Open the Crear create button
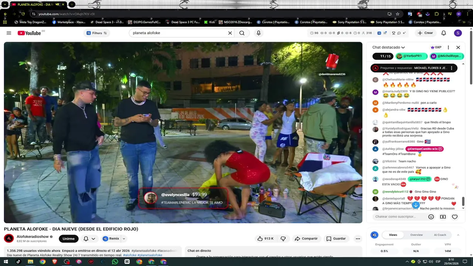The height and width of the screenshot is (266, 473). [x=425, y=33]
